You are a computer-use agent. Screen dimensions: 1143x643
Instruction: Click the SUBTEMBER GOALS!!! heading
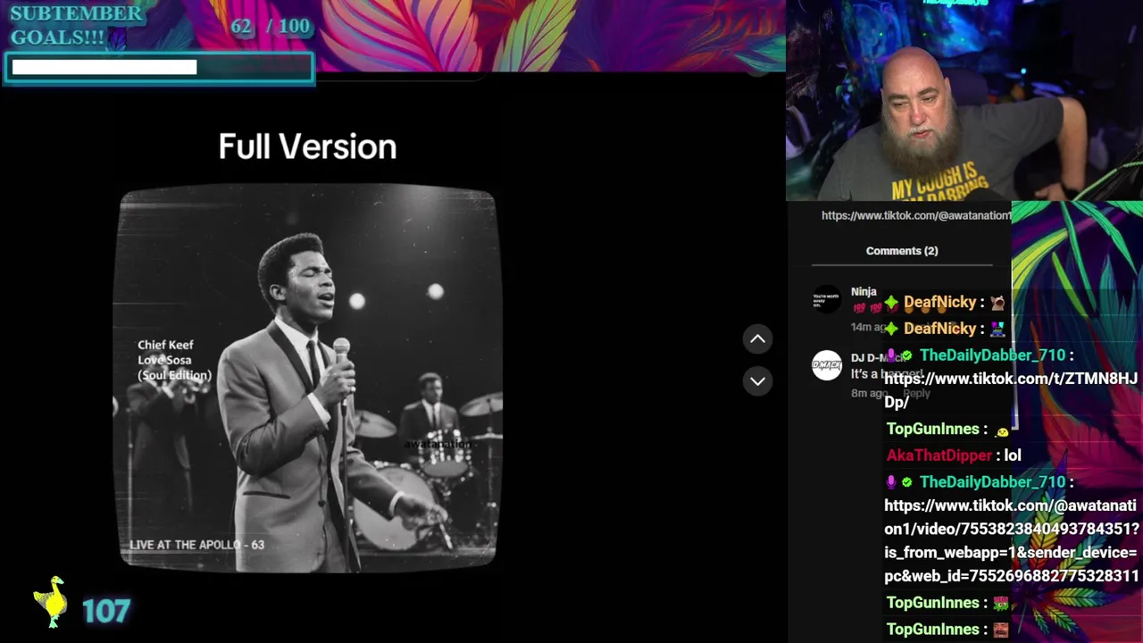(76, 25)
